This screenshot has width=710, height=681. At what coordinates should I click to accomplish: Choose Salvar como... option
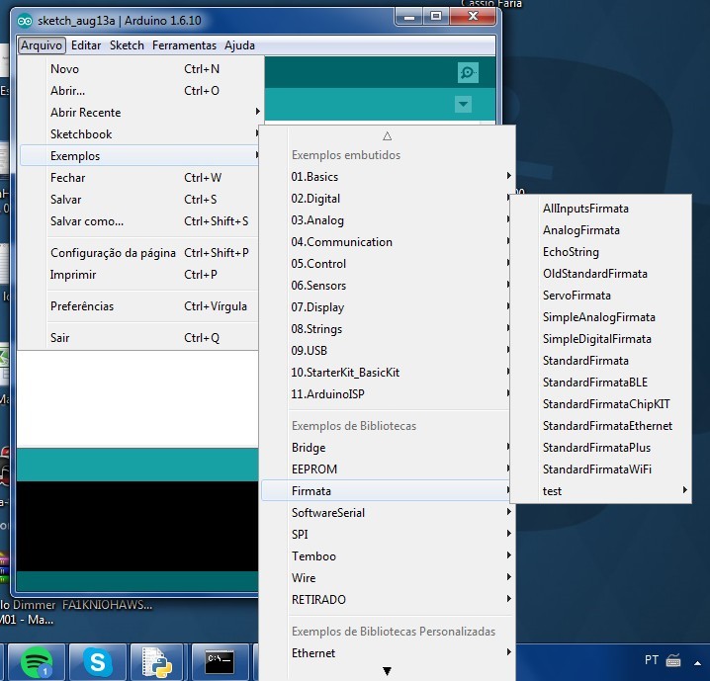(139, 220)
